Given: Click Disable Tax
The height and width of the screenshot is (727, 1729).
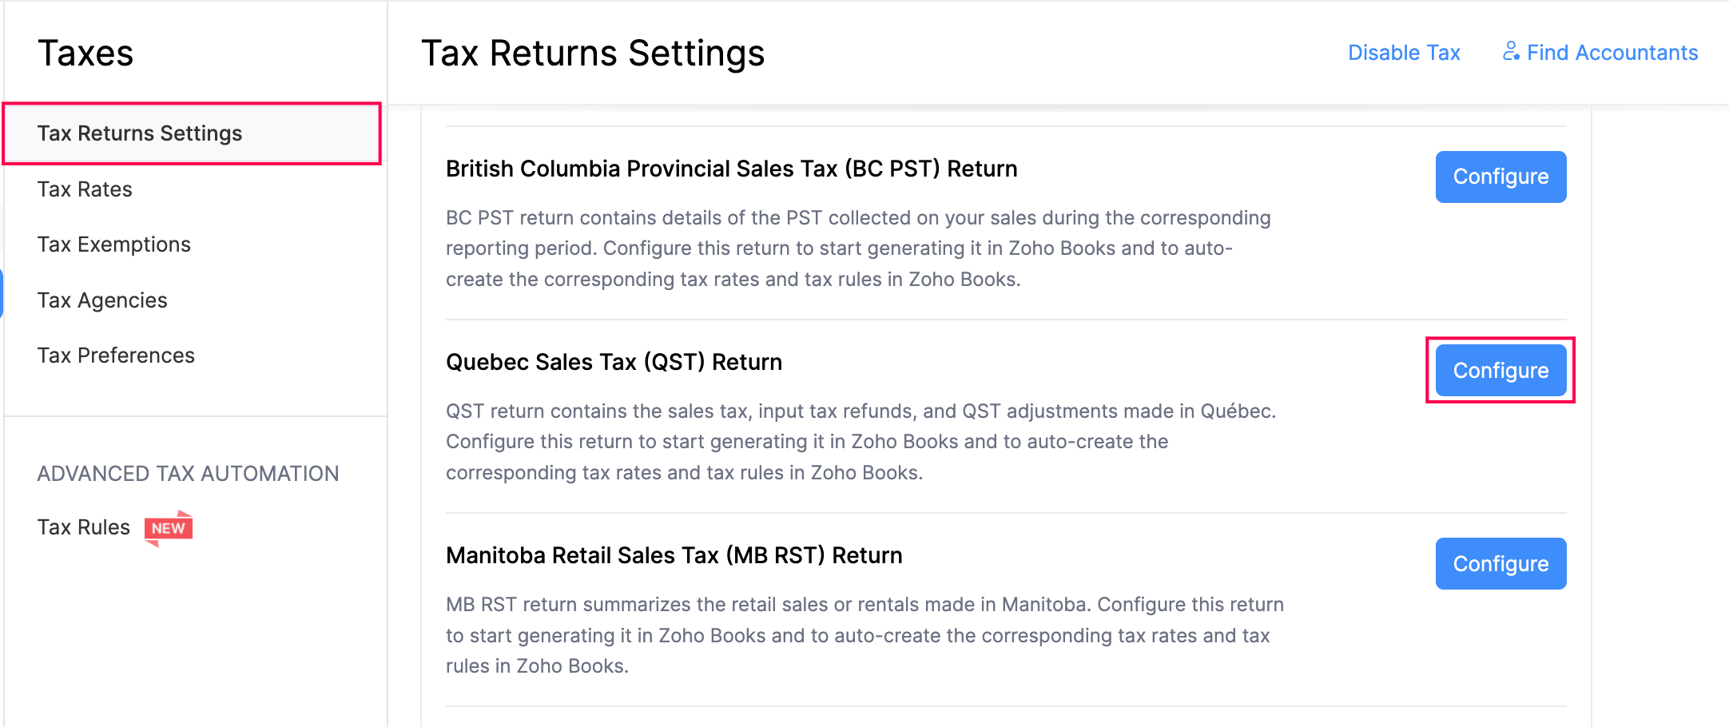Looking at the screenshot, I should coord(1403,52).
